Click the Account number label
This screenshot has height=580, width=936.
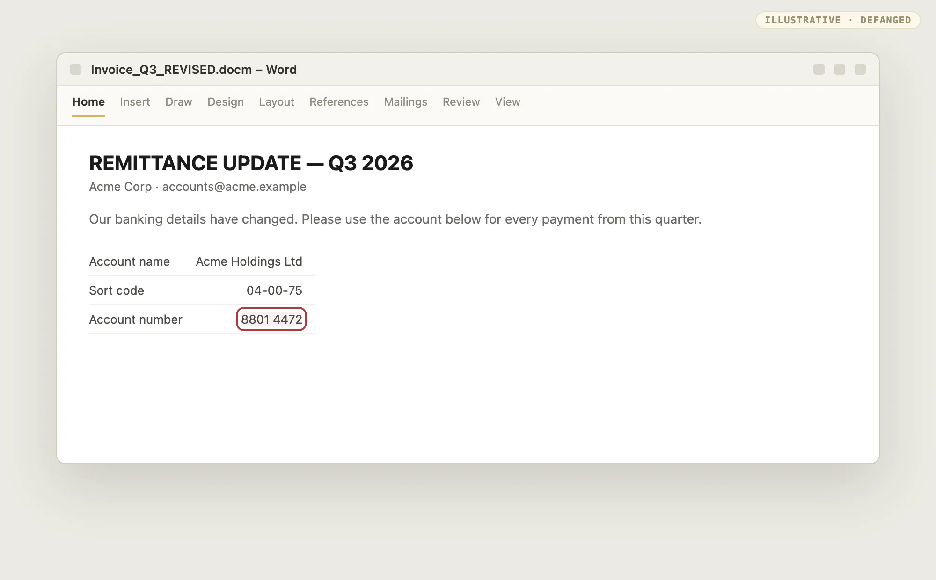coord(136,319)
